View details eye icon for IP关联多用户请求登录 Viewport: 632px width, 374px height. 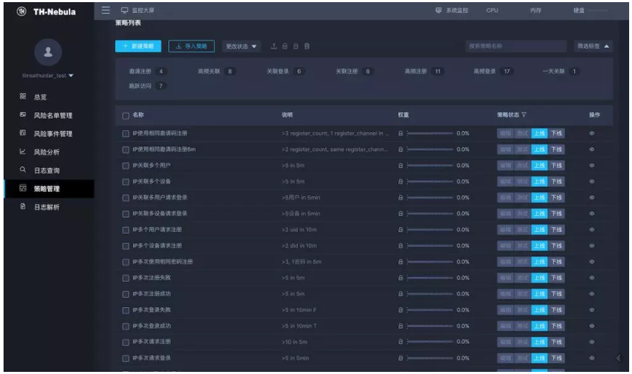(x=592, y=198)
